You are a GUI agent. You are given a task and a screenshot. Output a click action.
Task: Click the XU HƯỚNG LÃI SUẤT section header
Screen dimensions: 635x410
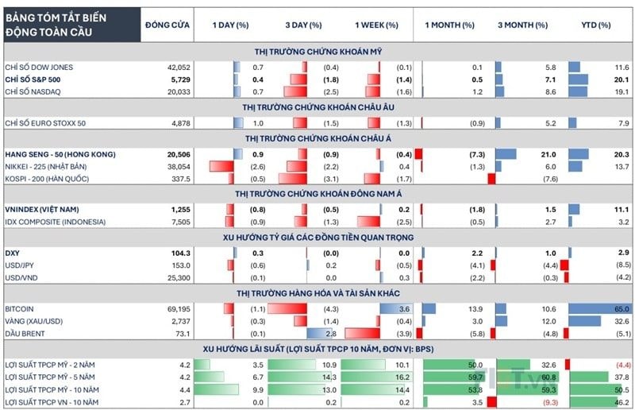(318, 349)
